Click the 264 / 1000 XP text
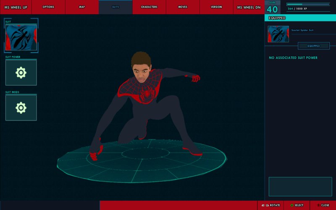 click(297, 9)
